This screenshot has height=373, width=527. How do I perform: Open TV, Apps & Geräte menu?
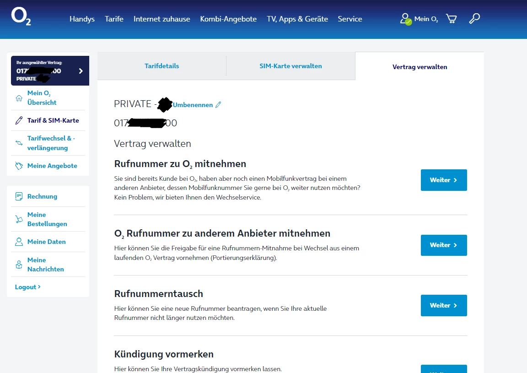297,19
